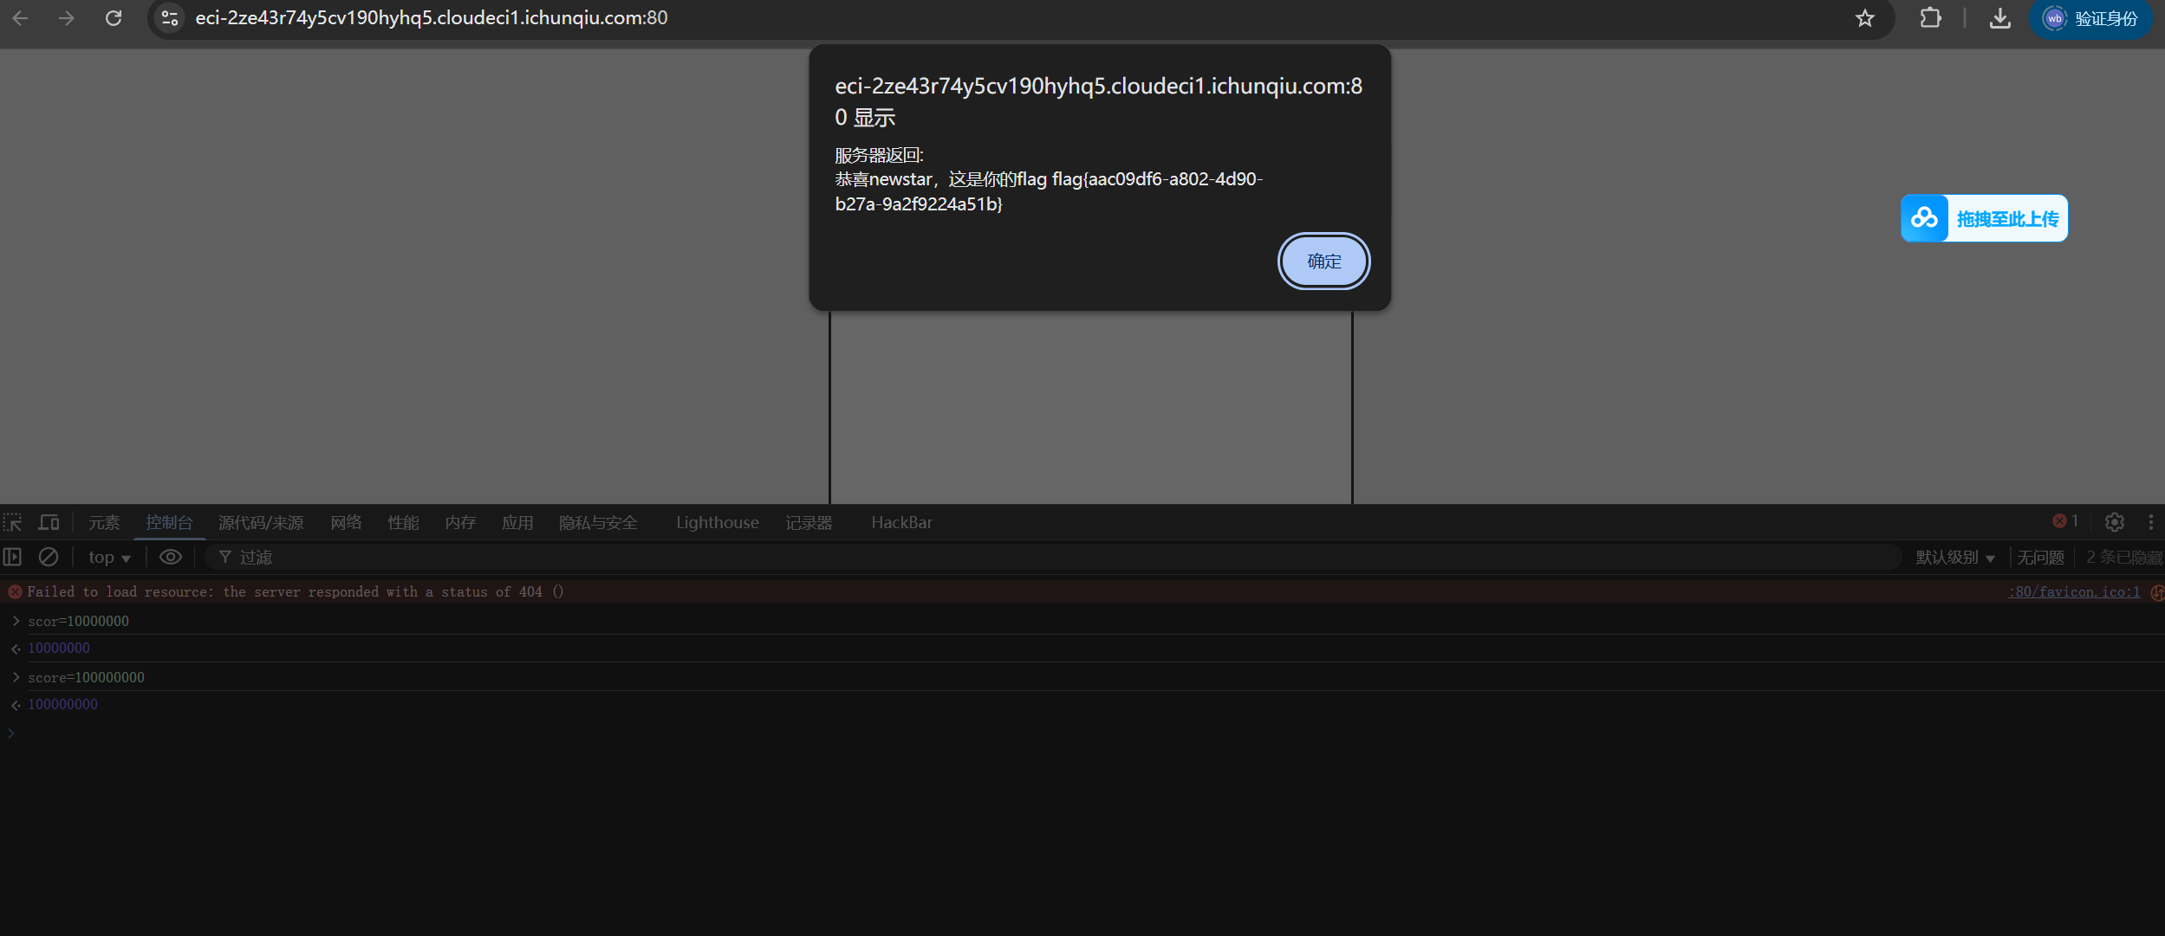Open the favicon.ico:1 source link
Image resolution: width=2165 pixels, height=936 pixels.
2073,591
